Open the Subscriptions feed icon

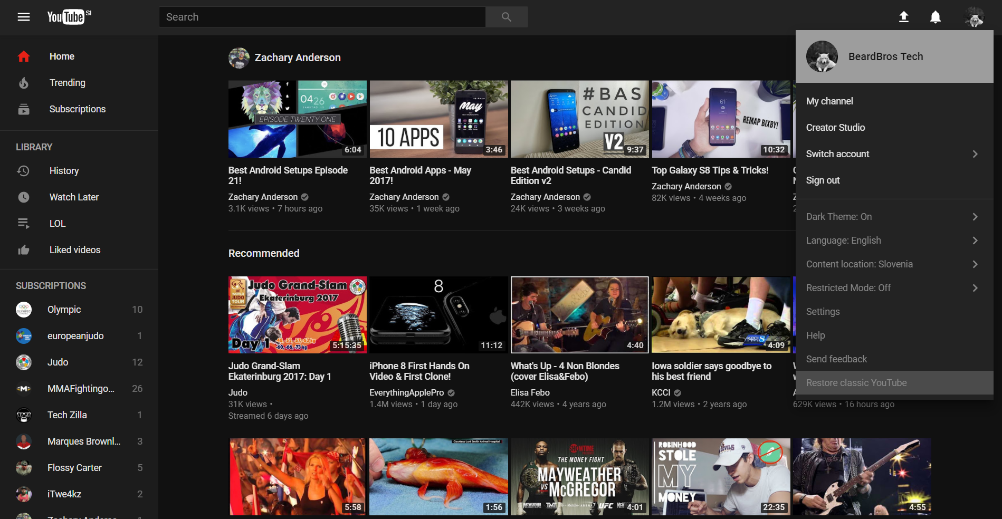click(24, 109)
